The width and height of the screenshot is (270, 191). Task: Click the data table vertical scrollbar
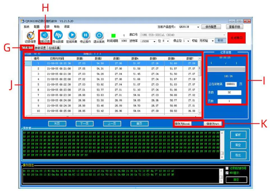200,85
